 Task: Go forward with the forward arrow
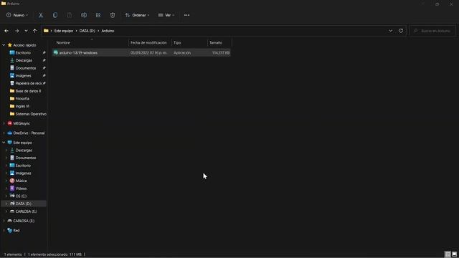[16, 31]
